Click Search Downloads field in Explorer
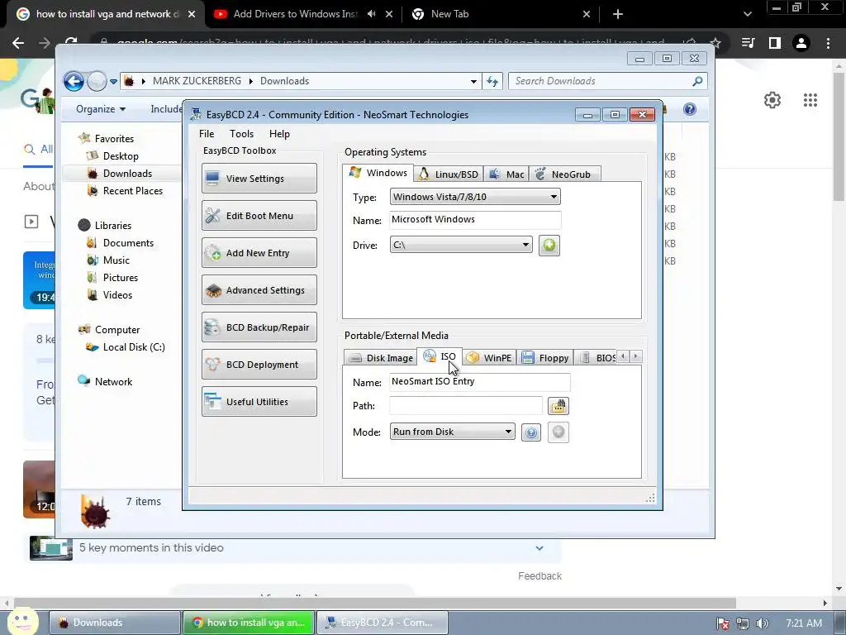The width and height of the screenshot is (846, 635). point(607,81)
